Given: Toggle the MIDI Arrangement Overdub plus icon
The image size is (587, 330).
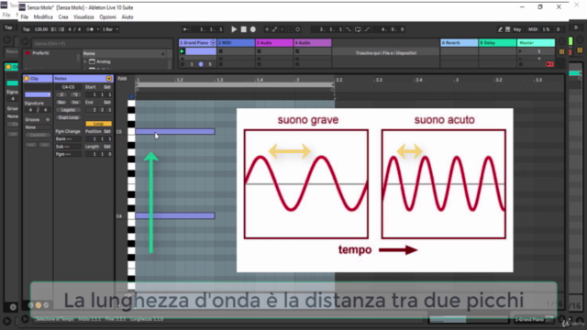Looking at the screenshot, I should click(267, 29).
